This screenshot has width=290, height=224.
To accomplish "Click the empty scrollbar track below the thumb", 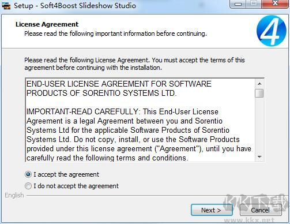I will click(x=259, y=125).
